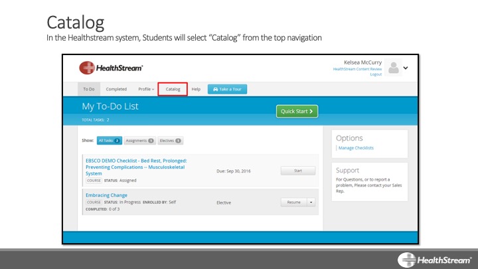This screenshot has height=269, width=478.
Task: Click the Take a Tour button
Action: click(x=228, y=89)
